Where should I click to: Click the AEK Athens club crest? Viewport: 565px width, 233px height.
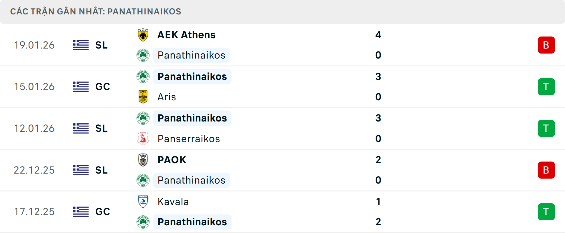143,34
